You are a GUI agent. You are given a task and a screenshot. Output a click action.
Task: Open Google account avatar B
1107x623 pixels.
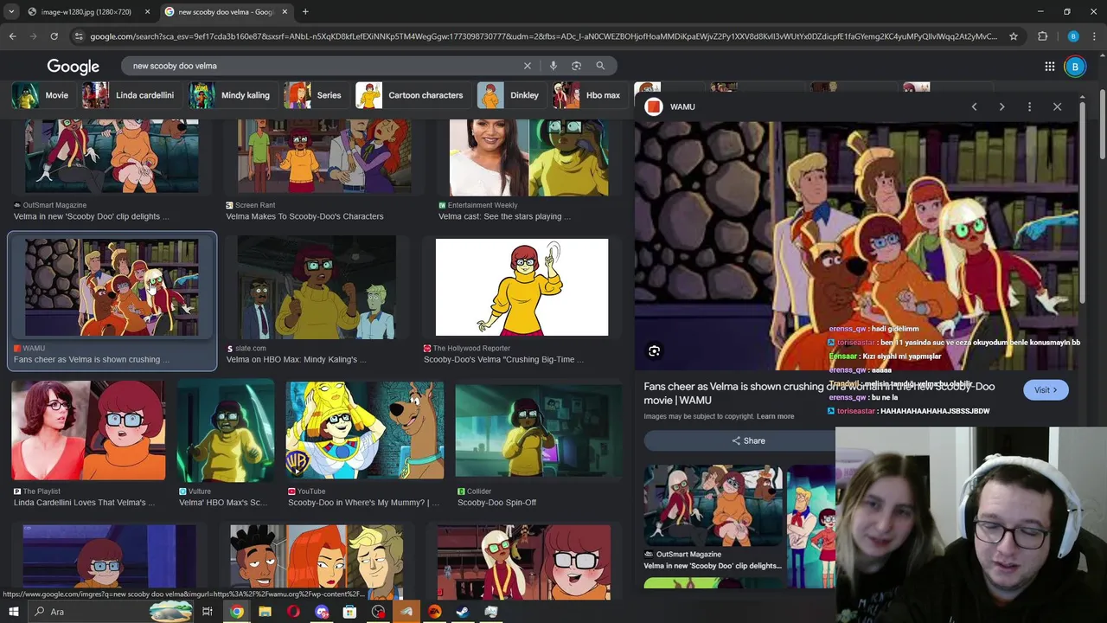click(1075, 67)
